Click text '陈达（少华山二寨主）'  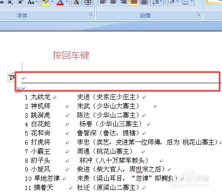pyautogui.click(x=108, y=115)
